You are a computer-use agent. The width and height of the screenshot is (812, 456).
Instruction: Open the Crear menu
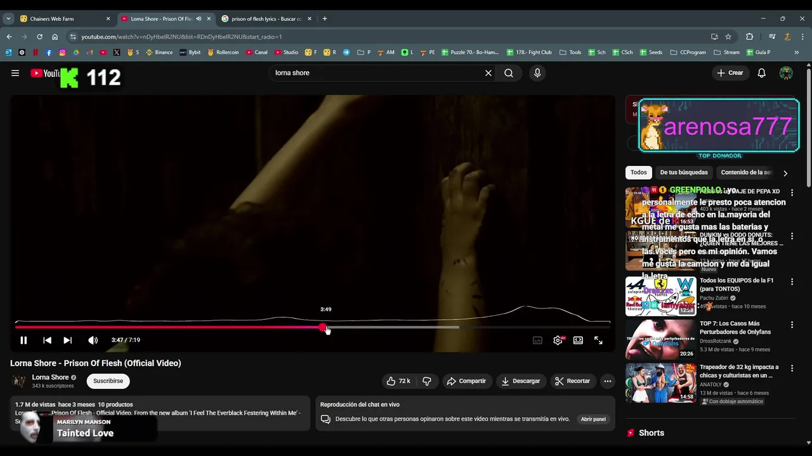click(730, 73)
